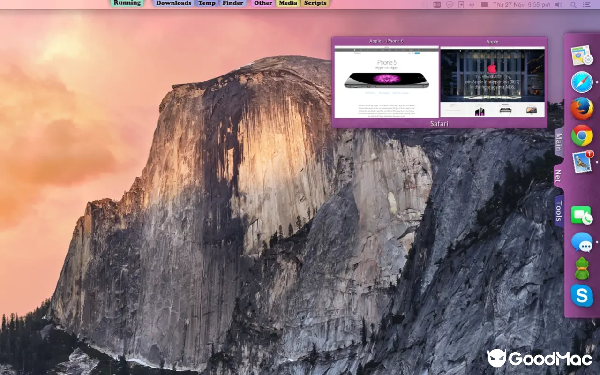Open Spotlight search in menu bar

(573, 4)
